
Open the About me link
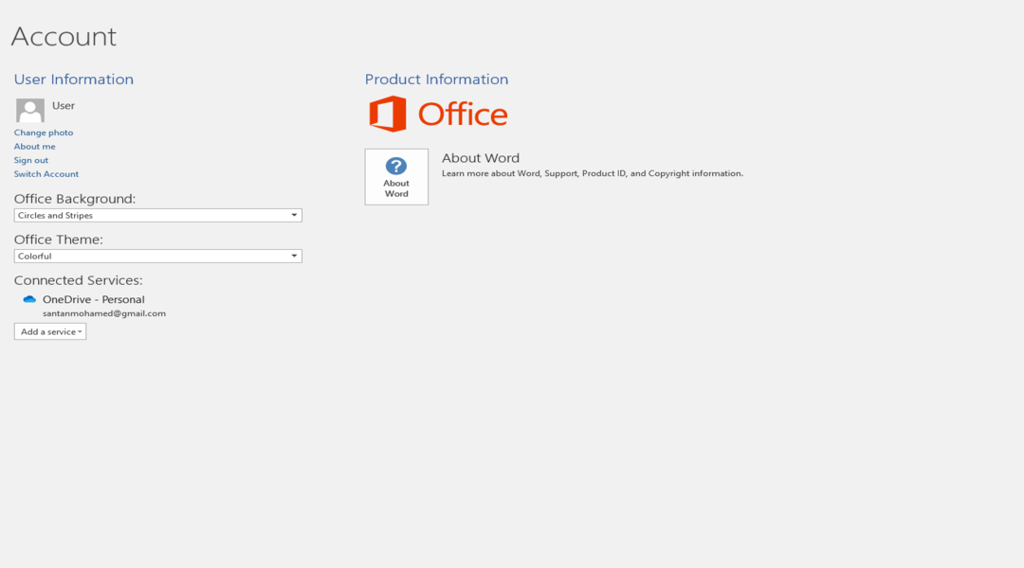[x=35, y=146]
